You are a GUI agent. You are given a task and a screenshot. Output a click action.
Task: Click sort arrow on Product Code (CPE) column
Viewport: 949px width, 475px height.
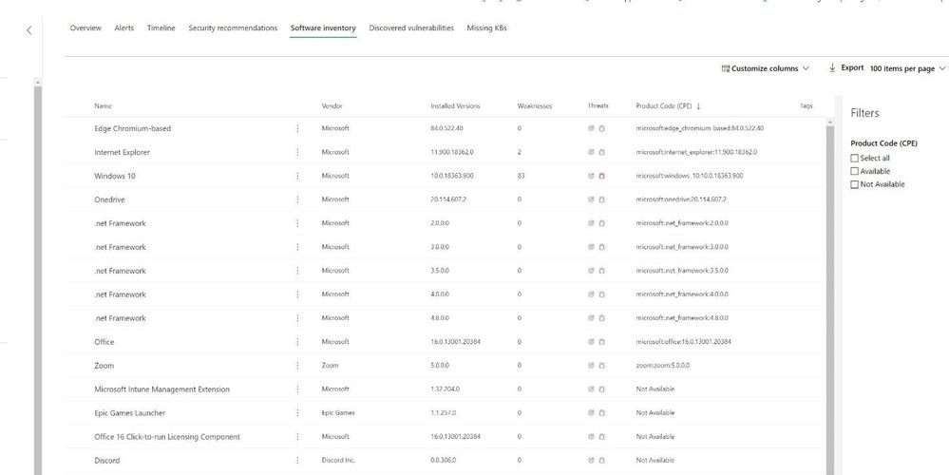coord(698,105)
